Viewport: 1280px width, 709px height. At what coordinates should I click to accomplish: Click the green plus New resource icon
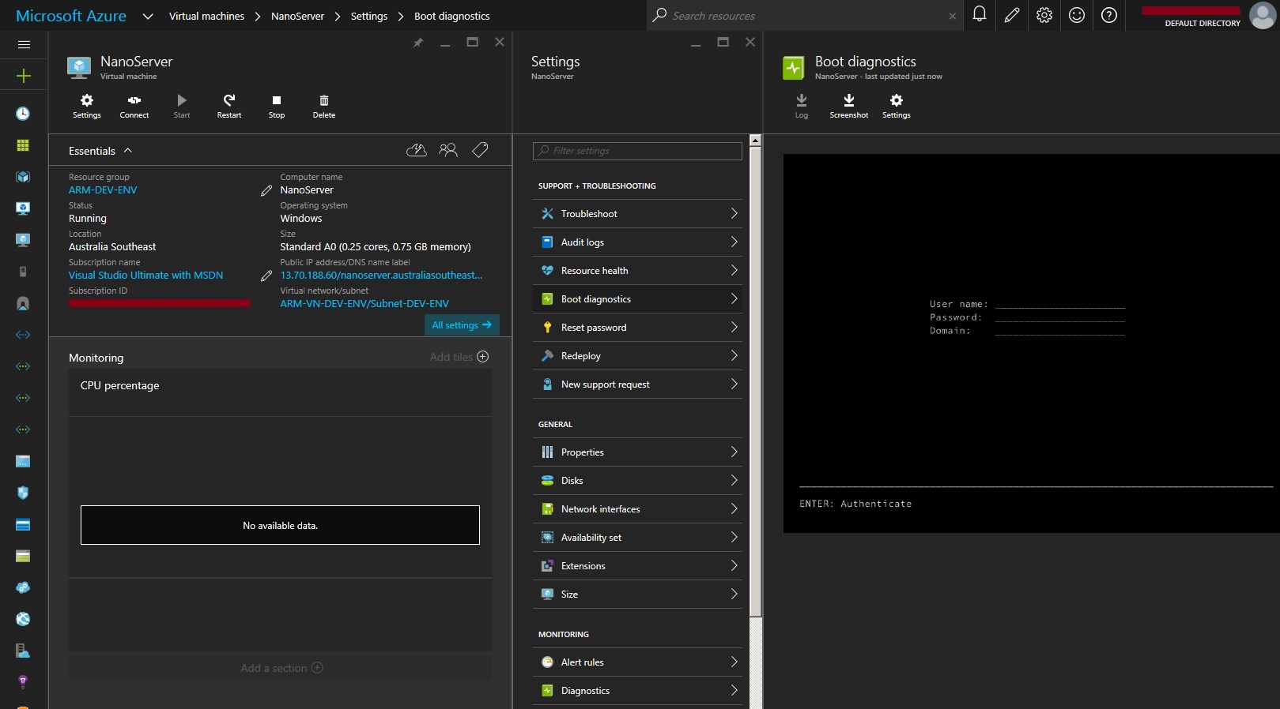[x=24, y=76]
